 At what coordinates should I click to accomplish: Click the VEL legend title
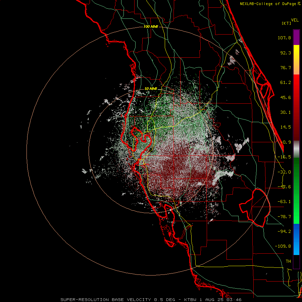pos(295,20)
